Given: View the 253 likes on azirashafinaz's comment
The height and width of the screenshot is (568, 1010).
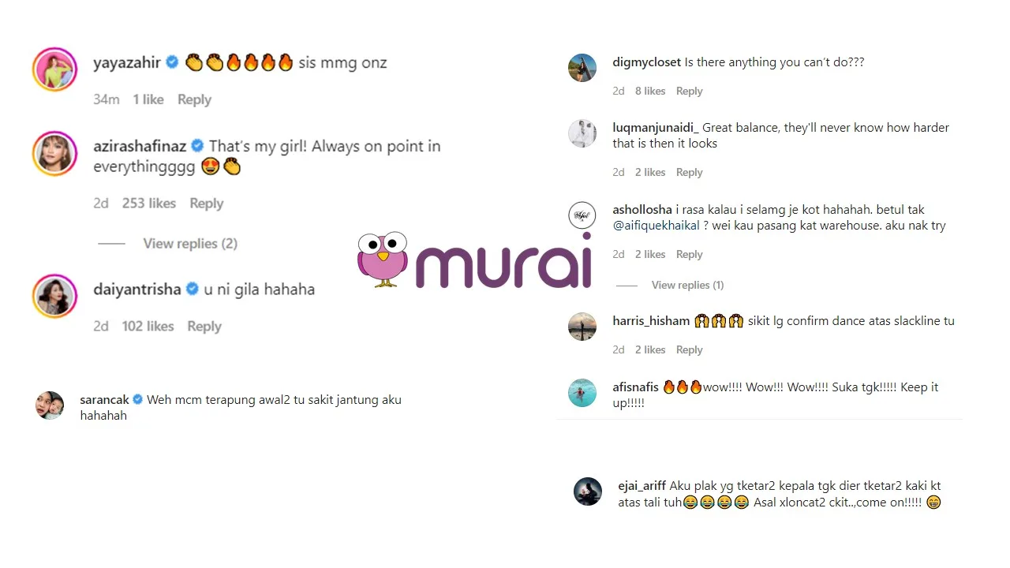Looking at the screenshot, I should click(x=148, y=204).
